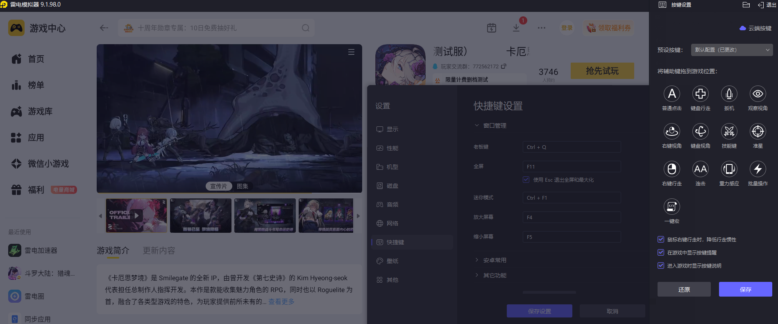
Task: Open the calendar check-in icon
Action: [x=492, y=28]
